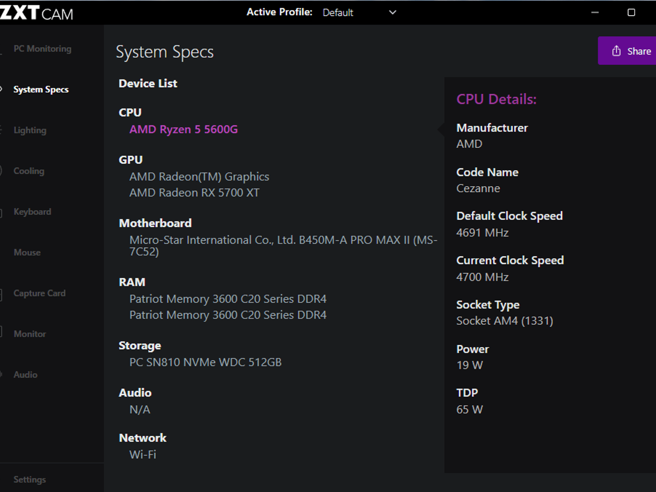Click the 65 W TDP value

pyautogui.click(x=470, y=409)
